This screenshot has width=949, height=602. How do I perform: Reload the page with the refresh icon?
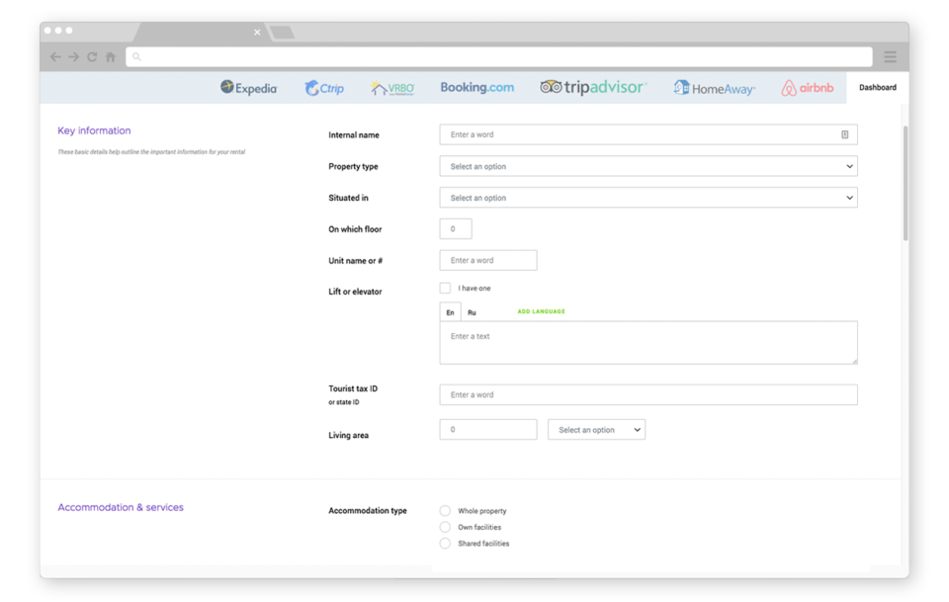click(92, 57)
